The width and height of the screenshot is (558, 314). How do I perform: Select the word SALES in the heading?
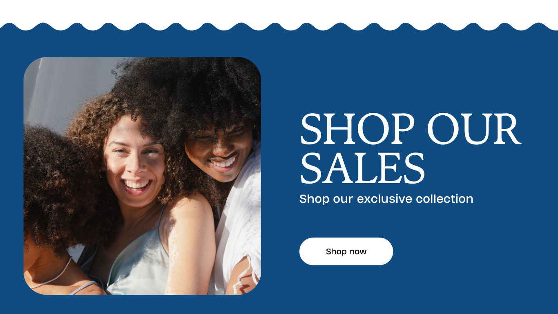363,168
